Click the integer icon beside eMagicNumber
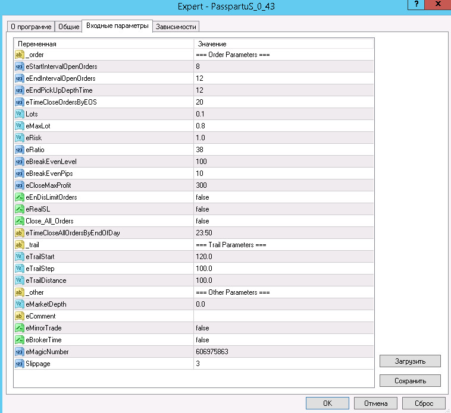 click(x=19, y=352)
